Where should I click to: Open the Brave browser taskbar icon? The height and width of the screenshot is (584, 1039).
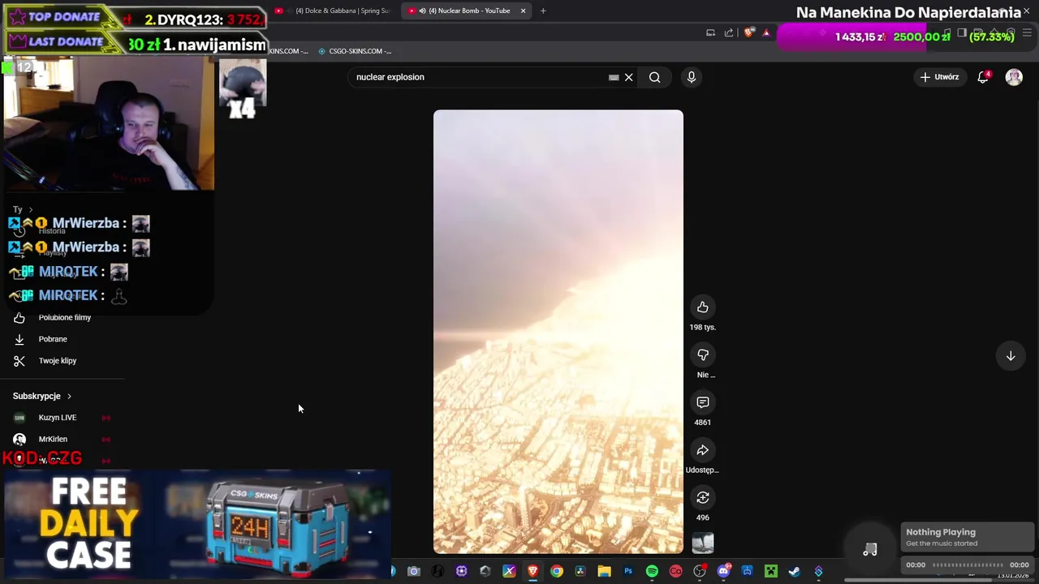pos(532,572)
